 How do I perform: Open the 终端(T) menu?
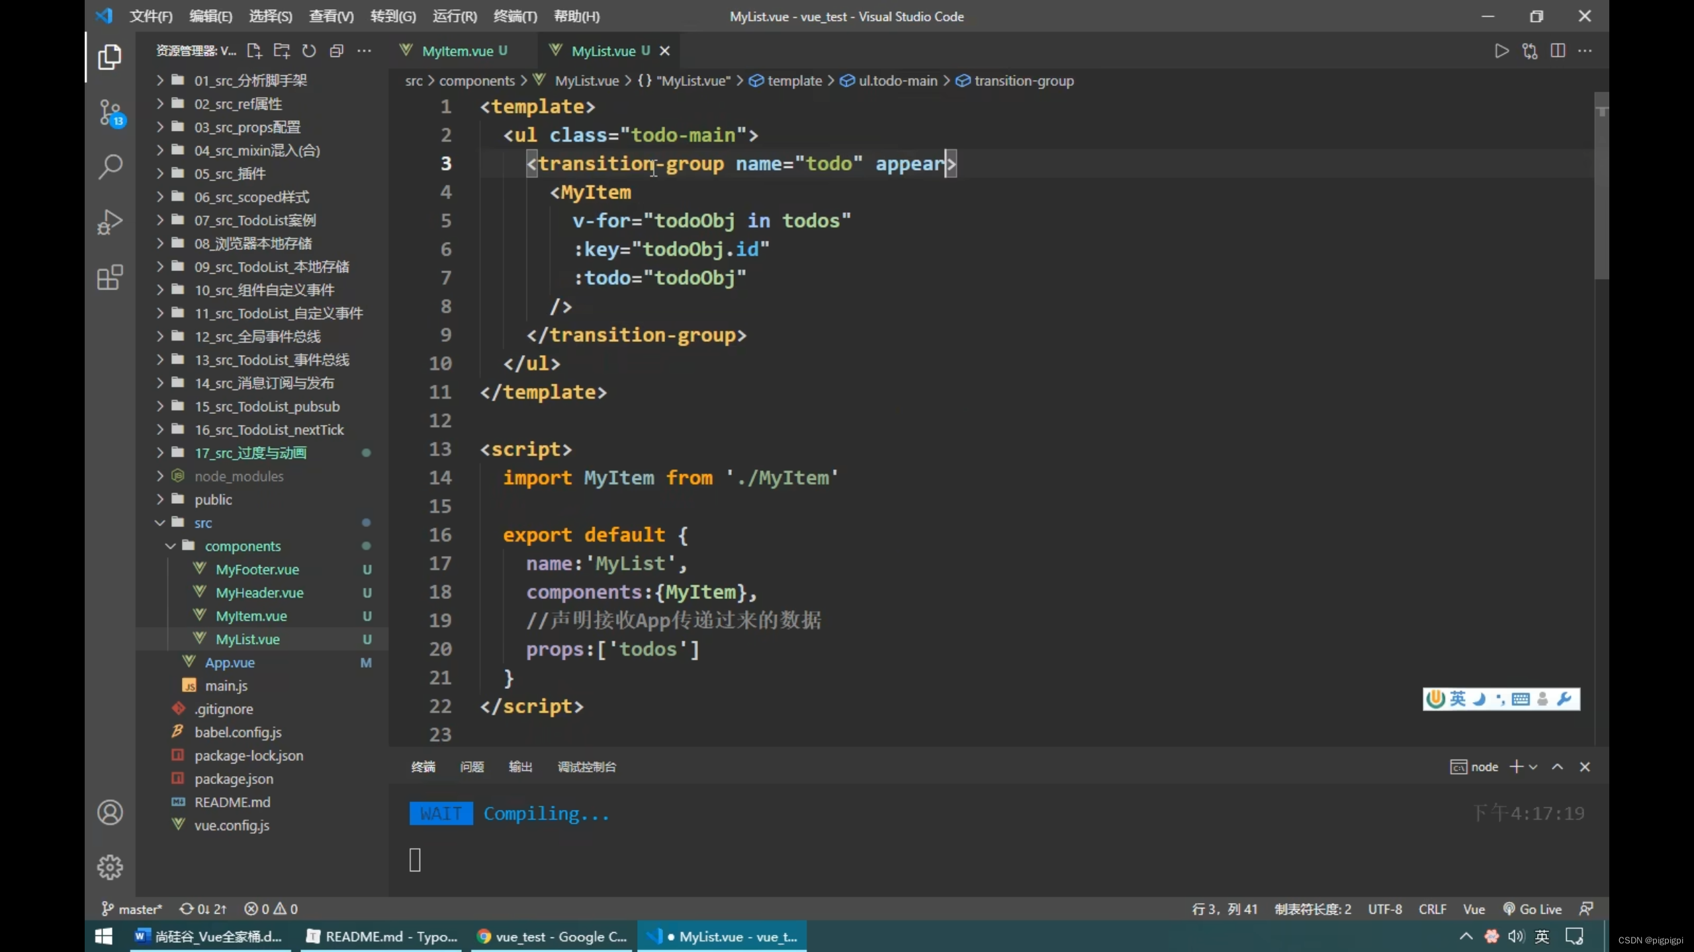pyautogui.click(x=515, y=17)
